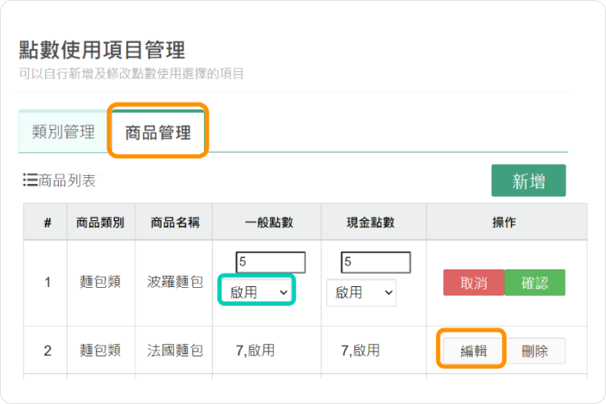Click the red 取消 button

(x=474, y=282)
